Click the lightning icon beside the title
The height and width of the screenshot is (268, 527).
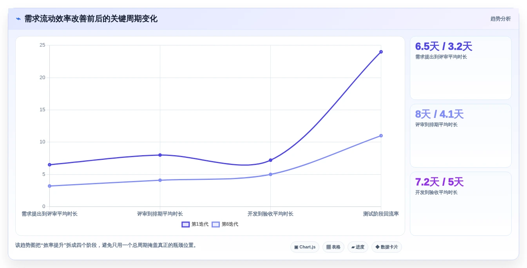[x=18, y=19]
